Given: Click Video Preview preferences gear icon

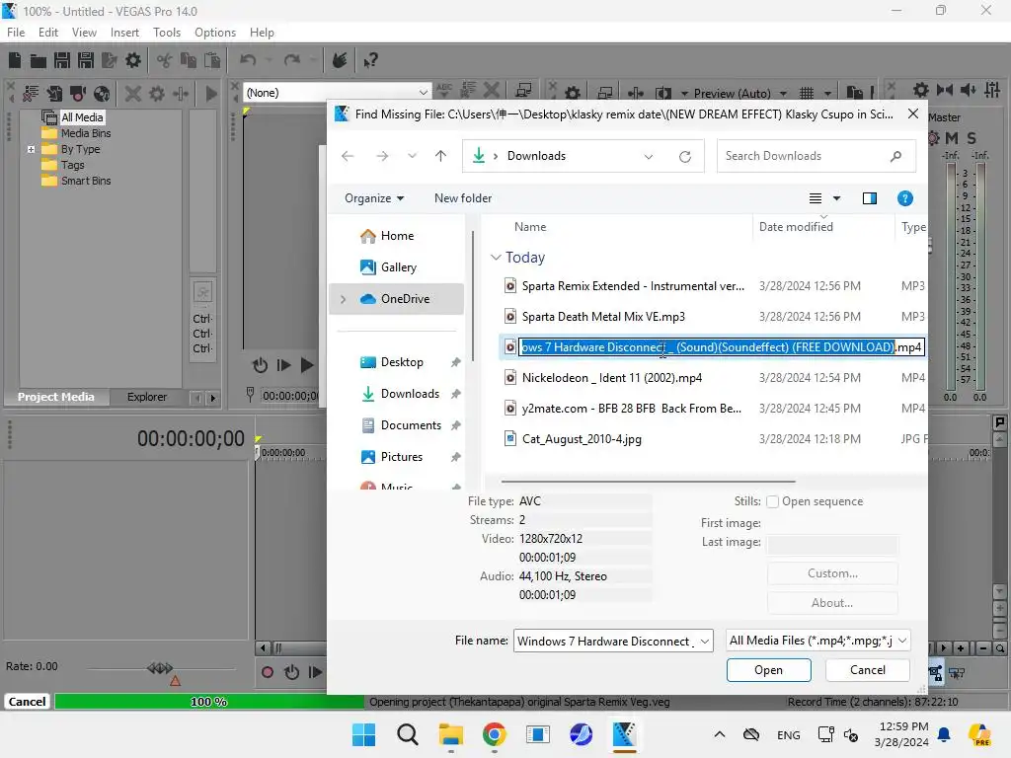Looking at the screenshot, I should tap(573, 93).
